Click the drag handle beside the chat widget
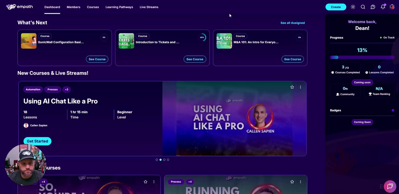The height and width of the screenshot is (194, 399). [381, 186]
